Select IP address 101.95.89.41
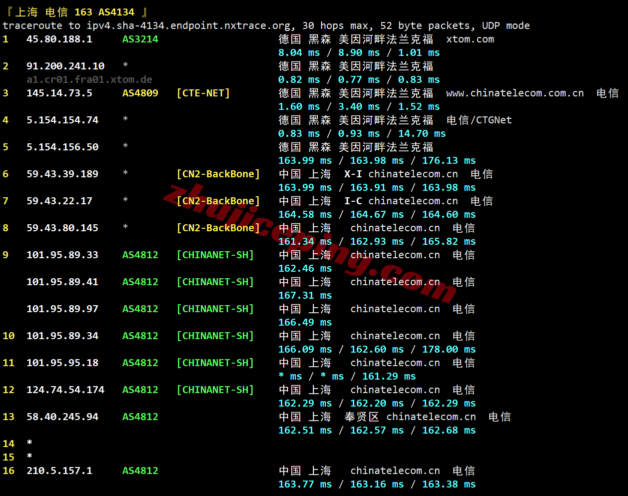Viewport: 628px width, 496px height. 62,282
